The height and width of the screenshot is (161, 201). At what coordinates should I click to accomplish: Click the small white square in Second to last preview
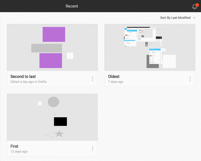click(x=70, y=56)
